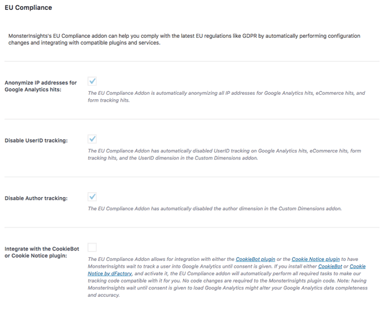384x313 pixels.
Task: Open the "Cookie Notice plugin" link
Action: tap(315, 259)
